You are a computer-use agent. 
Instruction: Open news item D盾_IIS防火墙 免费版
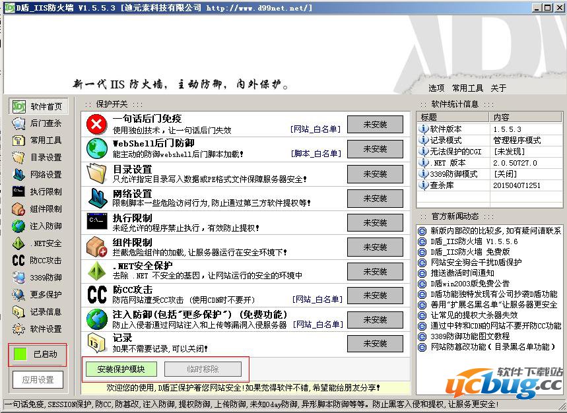pyautogui.click(x=470, y=251)
